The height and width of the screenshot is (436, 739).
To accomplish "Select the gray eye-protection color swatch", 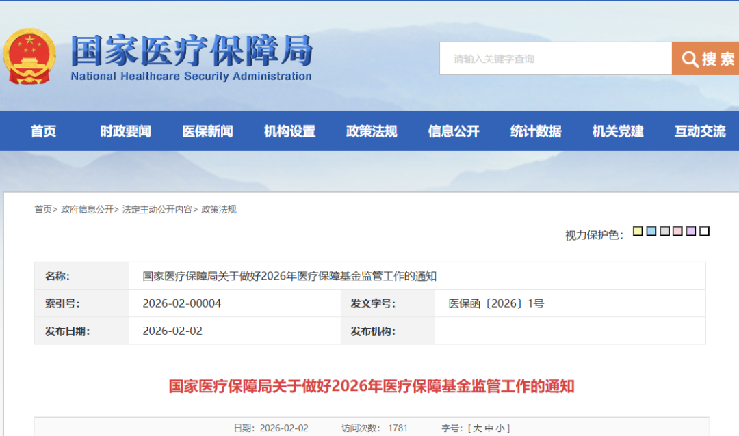I will [x=664, y=231].
